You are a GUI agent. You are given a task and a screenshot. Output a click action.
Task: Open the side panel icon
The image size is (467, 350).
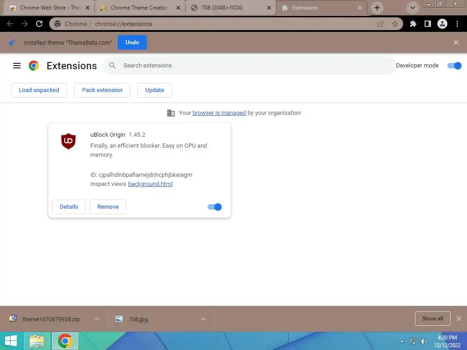tap(428, 24)
